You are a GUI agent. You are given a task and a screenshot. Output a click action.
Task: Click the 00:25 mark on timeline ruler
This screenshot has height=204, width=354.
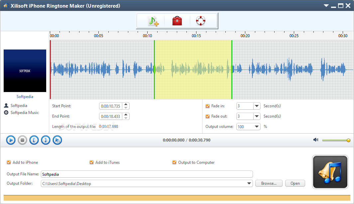(x=294, y=36)
